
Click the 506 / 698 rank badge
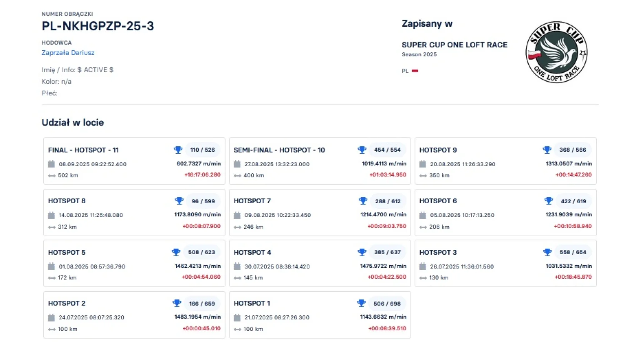(x=387, y=304)
